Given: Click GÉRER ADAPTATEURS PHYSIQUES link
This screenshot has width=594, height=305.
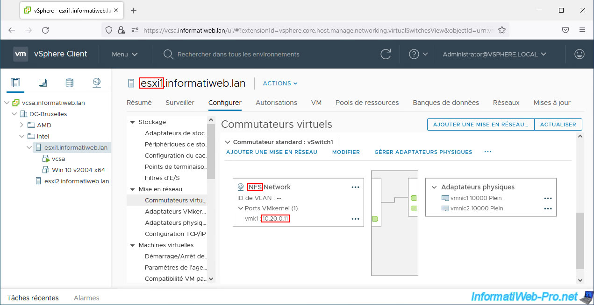Looking at the screenshot, I should pos(423,152).
